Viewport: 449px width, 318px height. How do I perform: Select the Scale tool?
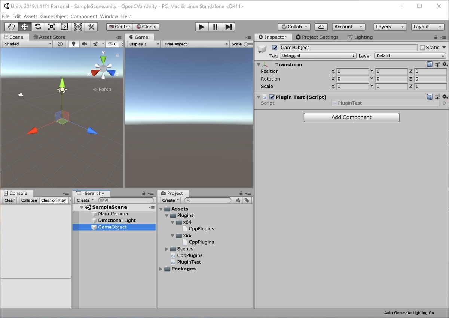point(52,27)
